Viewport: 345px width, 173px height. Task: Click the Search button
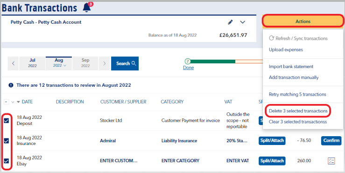click(125, 63)
